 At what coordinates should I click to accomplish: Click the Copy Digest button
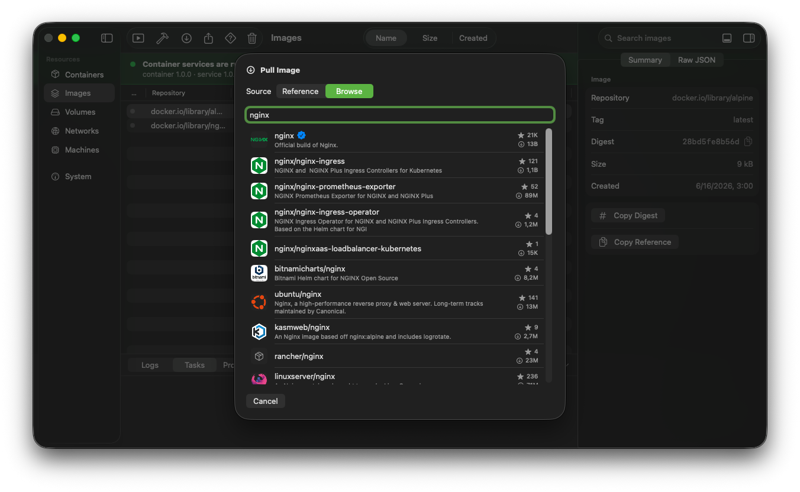click(628, 215)
